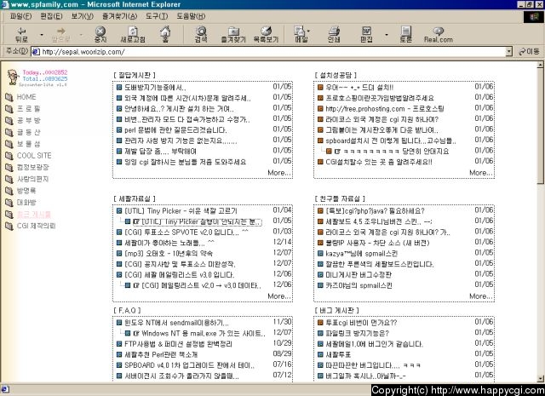Open the 프로필 sidebar link
Viewport: 545px width, 396px height.
tap(28, 109)
